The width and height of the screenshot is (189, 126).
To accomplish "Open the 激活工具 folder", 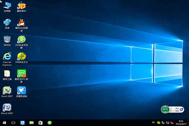I will pos(7,74).
